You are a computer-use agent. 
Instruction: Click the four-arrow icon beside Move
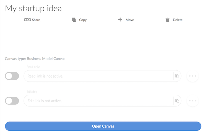tap(120, 20)
